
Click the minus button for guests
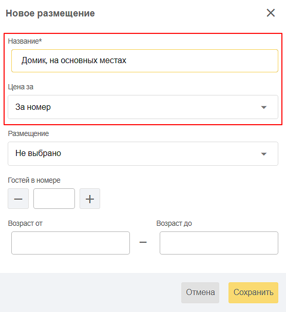click(x=18, y=199)
